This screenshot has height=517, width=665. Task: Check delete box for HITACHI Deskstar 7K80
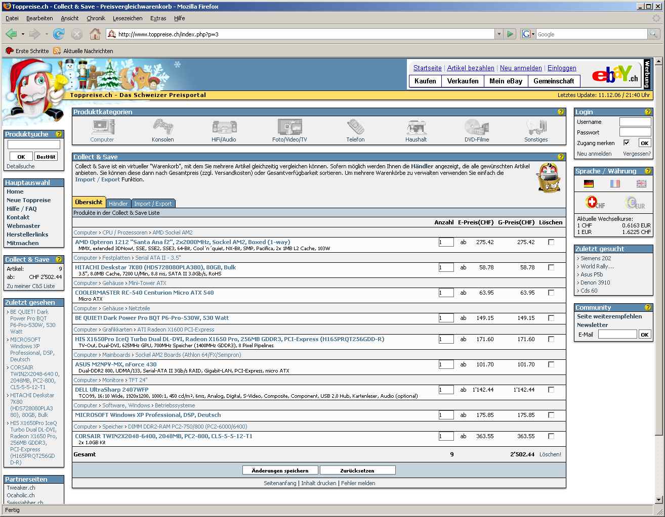[x=551, y=267]
